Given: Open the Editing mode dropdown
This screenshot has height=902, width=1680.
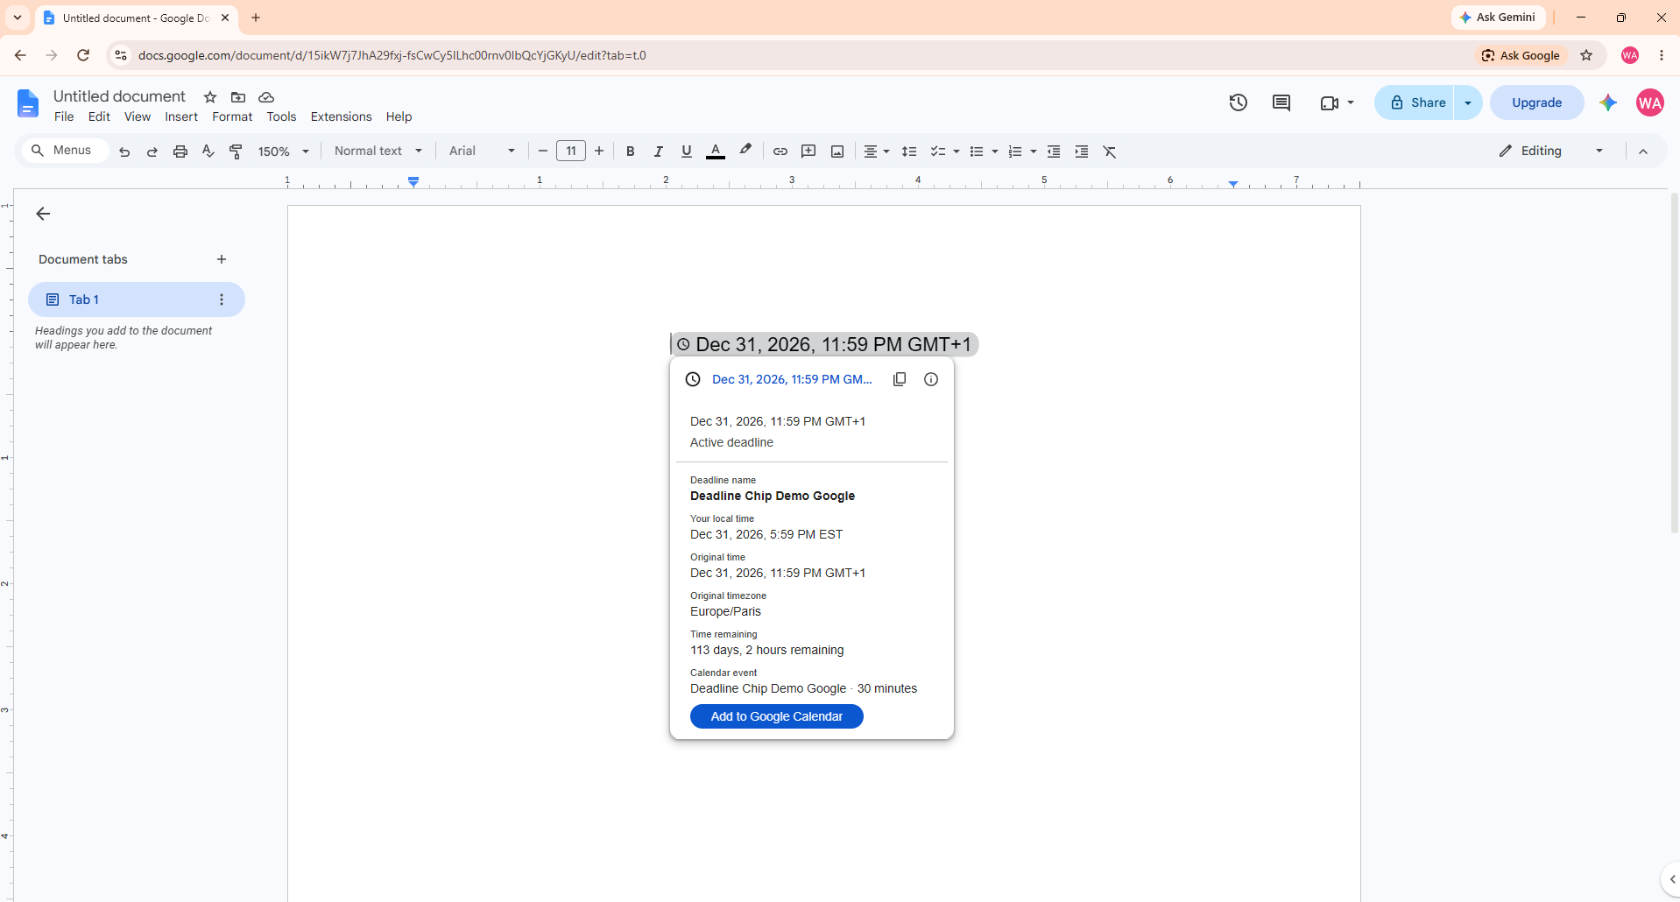Looking at the screenshot, I should pyautogui.click(x=1551, y=151).
